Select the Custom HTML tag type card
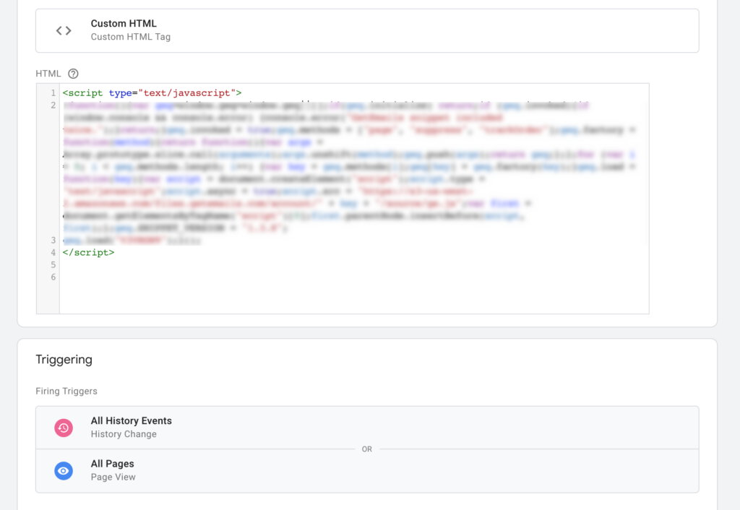This screenshot has width=740, height=510. 367,30
